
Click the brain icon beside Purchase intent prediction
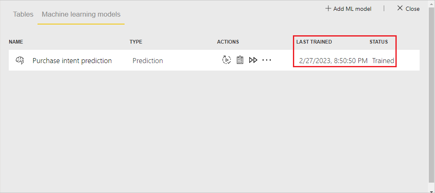point(20,60)
